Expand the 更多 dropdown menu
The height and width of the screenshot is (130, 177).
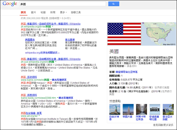pos(63,12)
